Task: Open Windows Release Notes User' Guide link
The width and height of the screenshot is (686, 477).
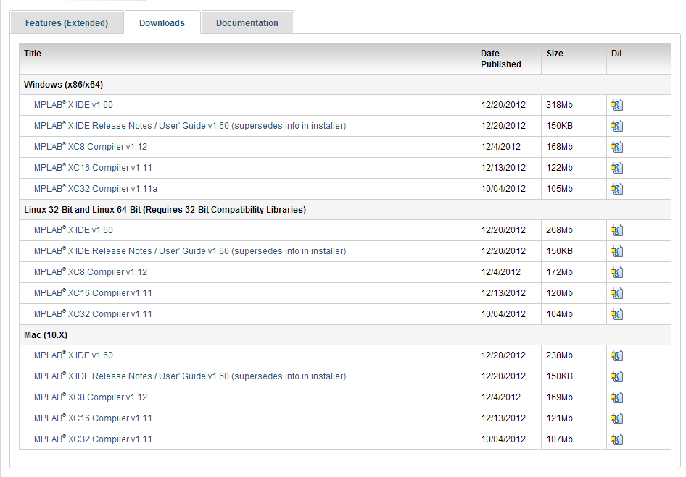Action: (x=190, y=126)
